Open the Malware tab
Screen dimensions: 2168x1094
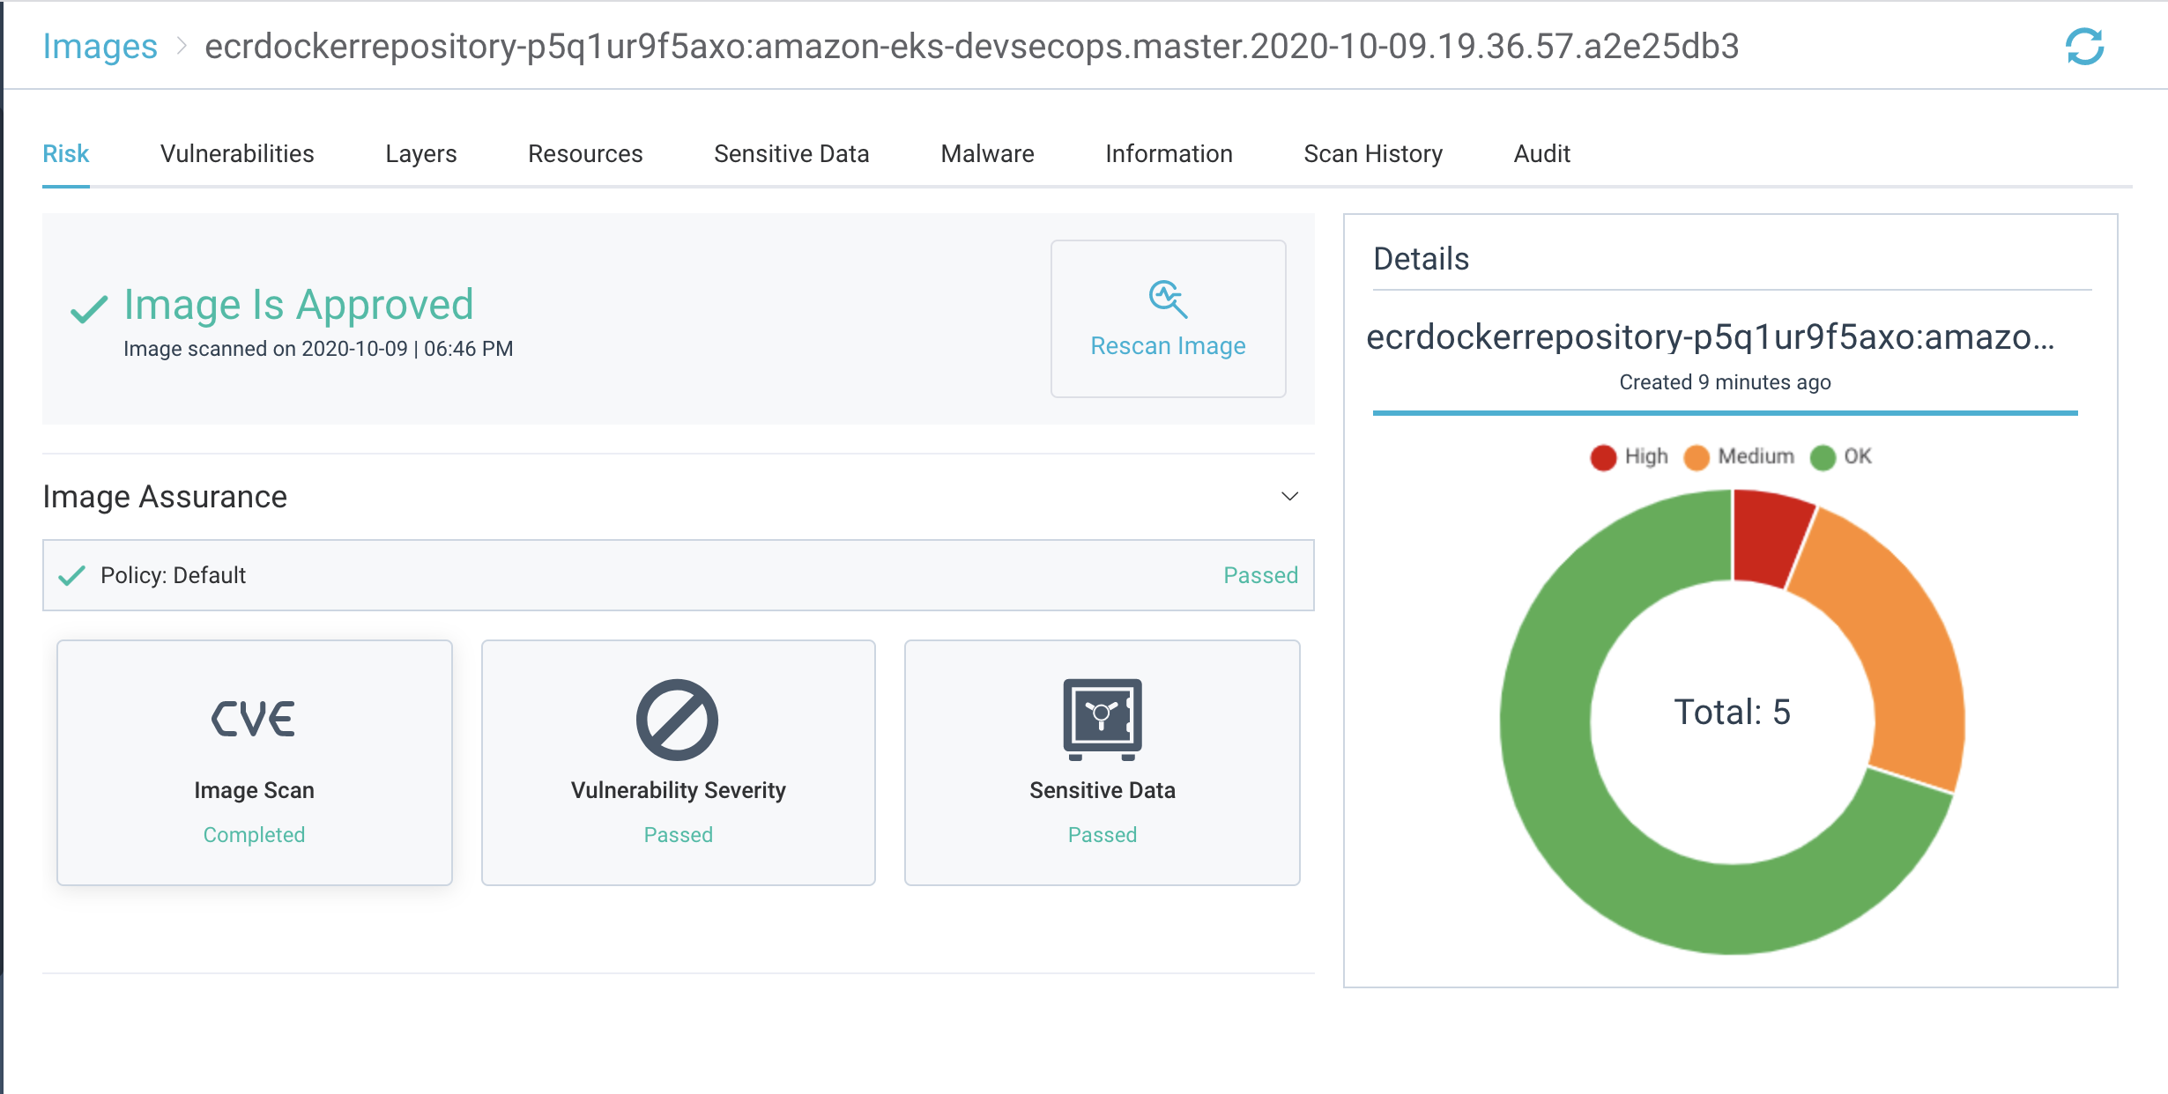pyautogui.click(x=987, y=154)
